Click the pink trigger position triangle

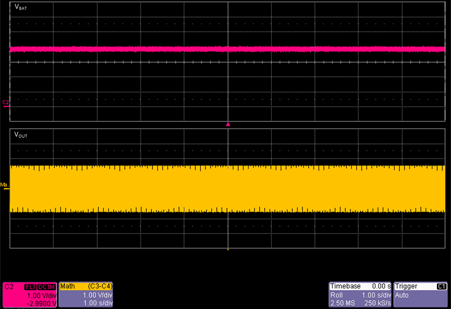point(228,124)
